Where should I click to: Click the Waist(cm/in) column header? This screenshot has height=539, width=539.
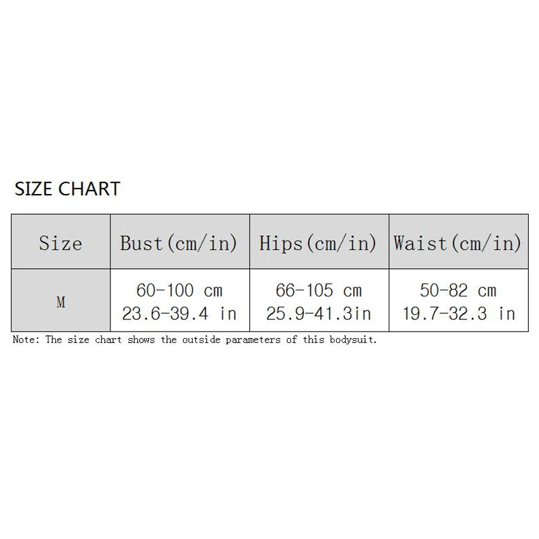[457, 243]
